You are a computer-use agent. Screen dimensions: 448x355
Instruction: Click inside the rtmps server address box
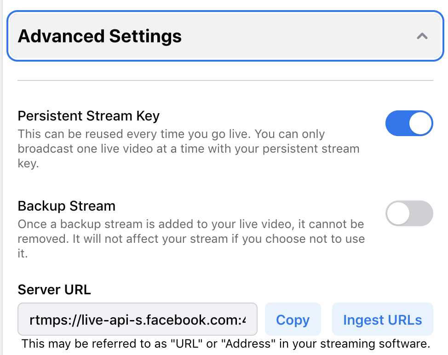click(x=137, y=319)
